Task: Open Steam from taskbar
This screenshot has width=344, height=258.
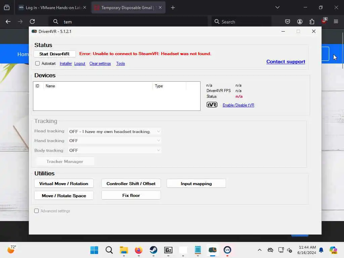Action: pyautogui.click(x=153, y=250)
